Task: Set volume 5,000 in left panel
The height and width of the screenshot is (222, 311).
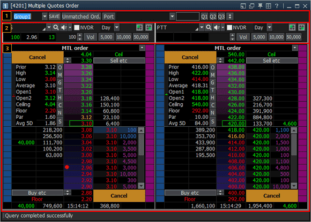Action: pos(106,37)
